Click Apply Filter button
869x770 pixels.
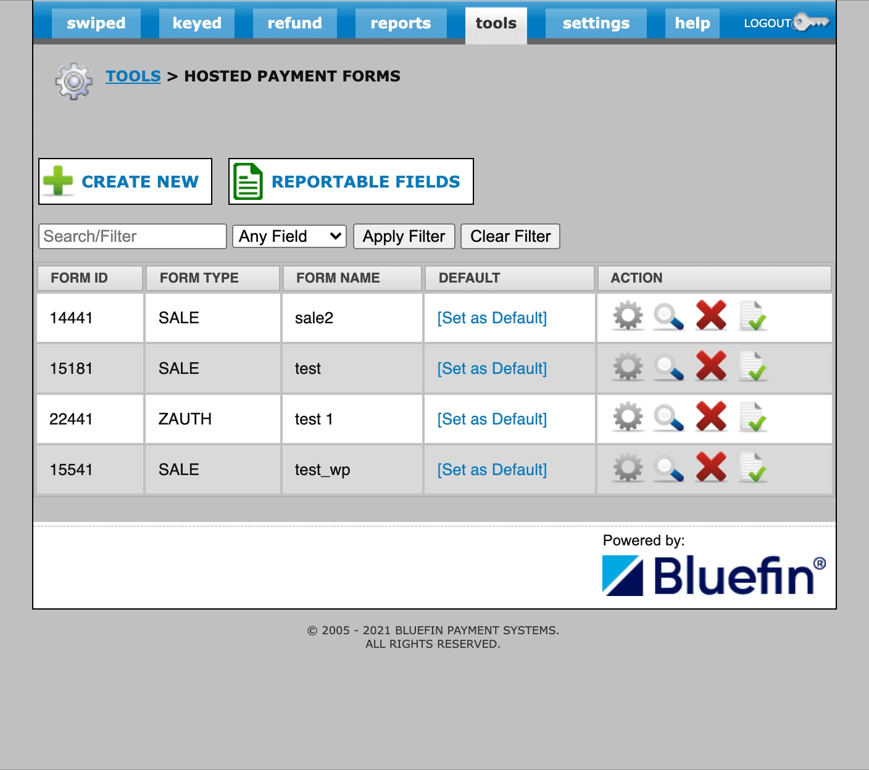coord(404,236)
